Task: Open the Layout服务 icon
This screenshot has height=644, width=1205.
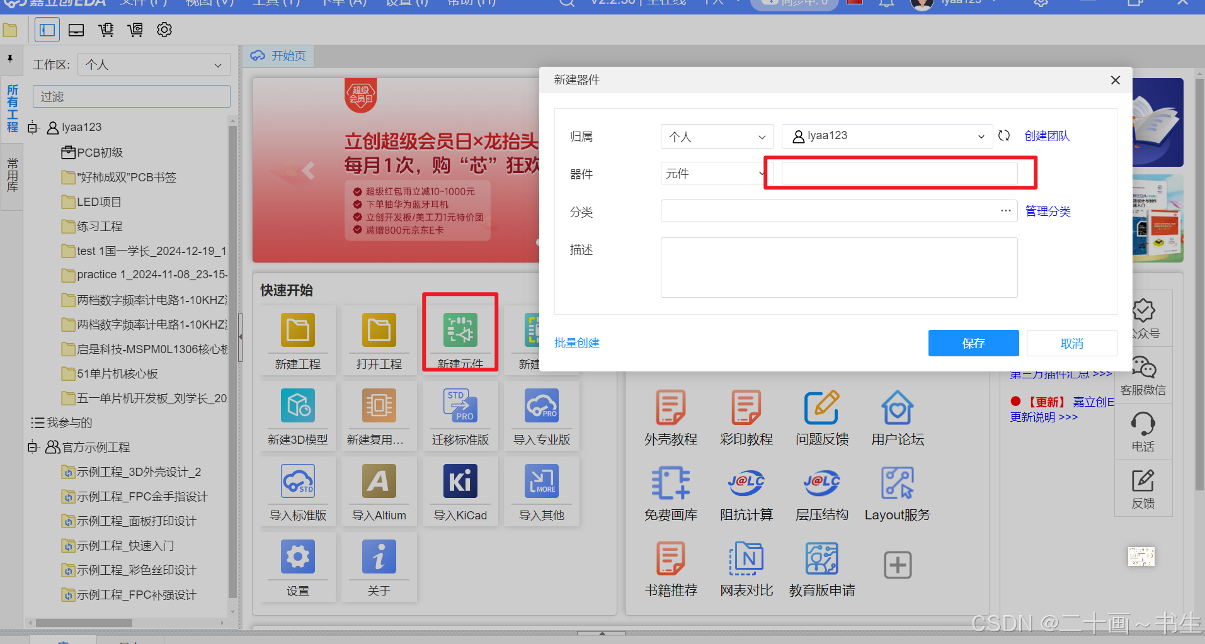Action: [898, 483]
